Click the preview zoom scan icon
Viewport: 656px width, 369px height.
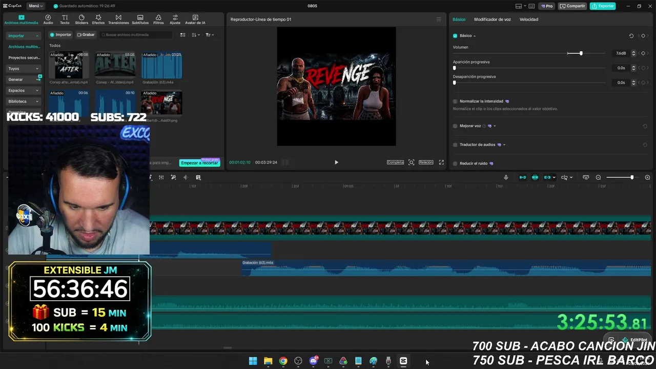(x=411, y=162)
